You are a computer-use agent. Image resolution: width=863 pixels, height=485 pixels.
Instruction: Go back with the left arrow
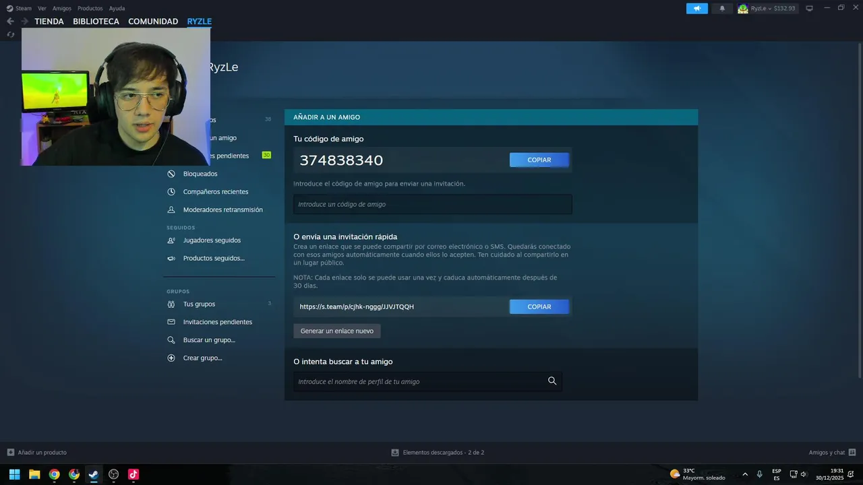click(10, 21)
